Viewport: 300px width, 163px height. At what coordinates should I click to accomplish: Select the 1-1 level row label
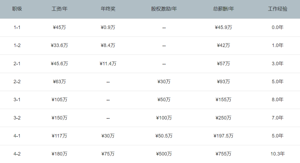(x=17, y=27)
